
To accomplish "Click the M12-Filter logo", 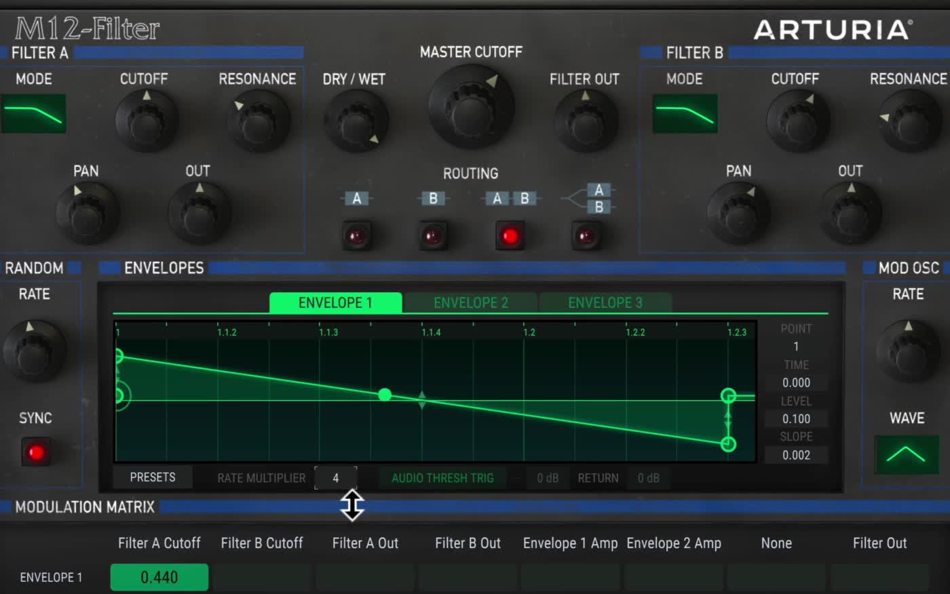I will (87, 28).
